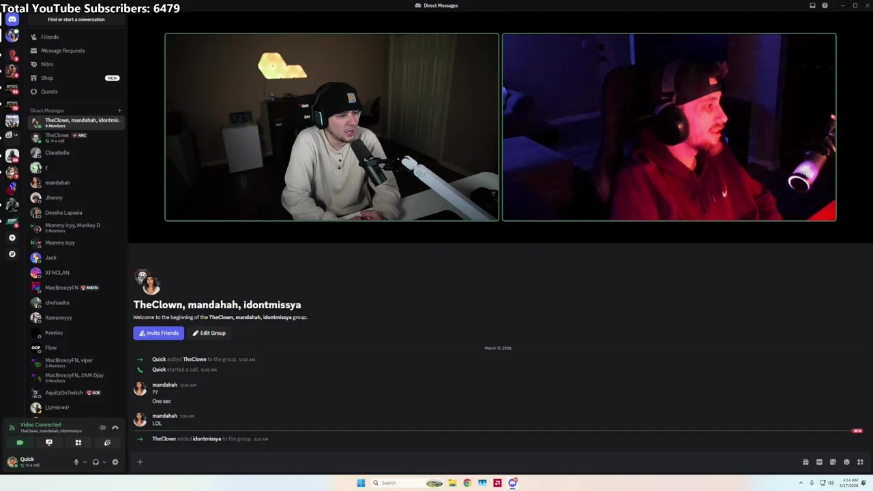Open File Explorer from the taskbar
Image resolution: width=873 pixels, height=491 pixels.
[x=452, y=483]
